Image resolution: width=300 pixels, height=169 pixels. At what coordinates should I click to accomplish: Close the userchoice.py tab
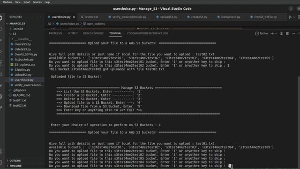(74, 17)
